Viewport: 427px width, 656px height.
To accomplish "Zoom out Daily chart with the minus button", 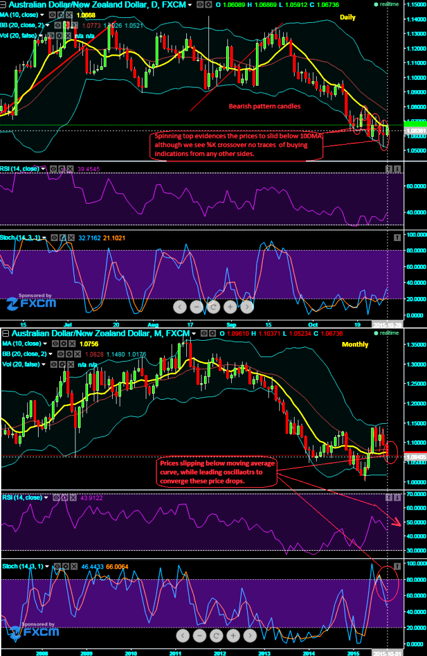I will point(196,307).
